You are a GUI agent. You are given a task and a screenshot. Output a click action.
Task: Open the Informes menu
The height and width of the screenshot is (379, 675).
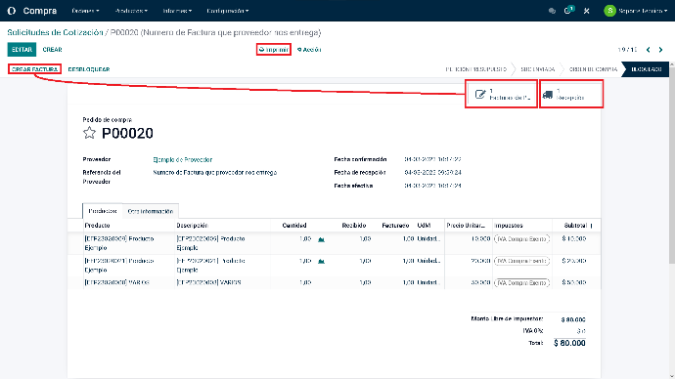coord(177,11)
